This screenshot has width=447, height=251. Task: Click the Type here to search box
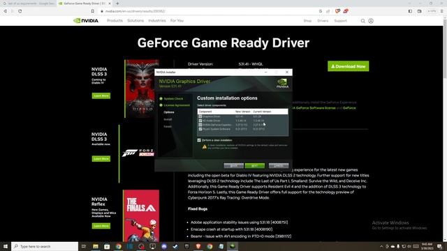click(45, 246)
